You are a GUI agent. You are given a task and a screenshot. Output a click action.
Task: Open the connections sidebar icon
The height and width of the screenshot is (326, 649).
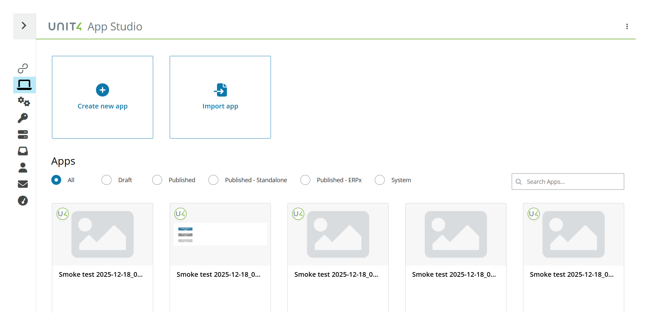(x=23, y=68)
